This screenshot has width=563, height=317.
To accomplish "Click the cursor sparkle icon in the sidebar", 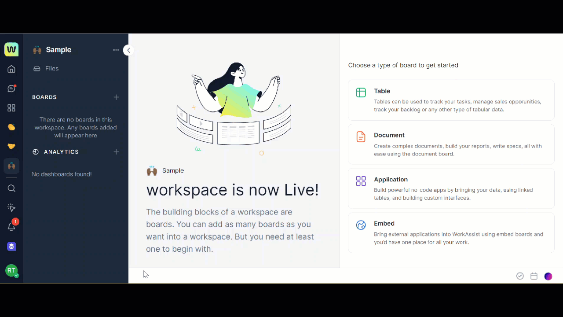I will (11, 208).
